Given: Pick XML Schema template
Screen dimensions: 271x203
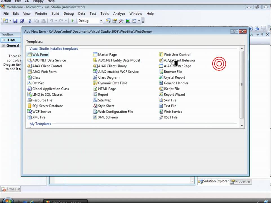Looking at the screenshot, I should point(105,117).
